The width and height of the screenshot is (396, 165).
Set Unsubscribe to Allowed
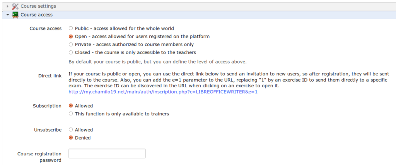71,130
